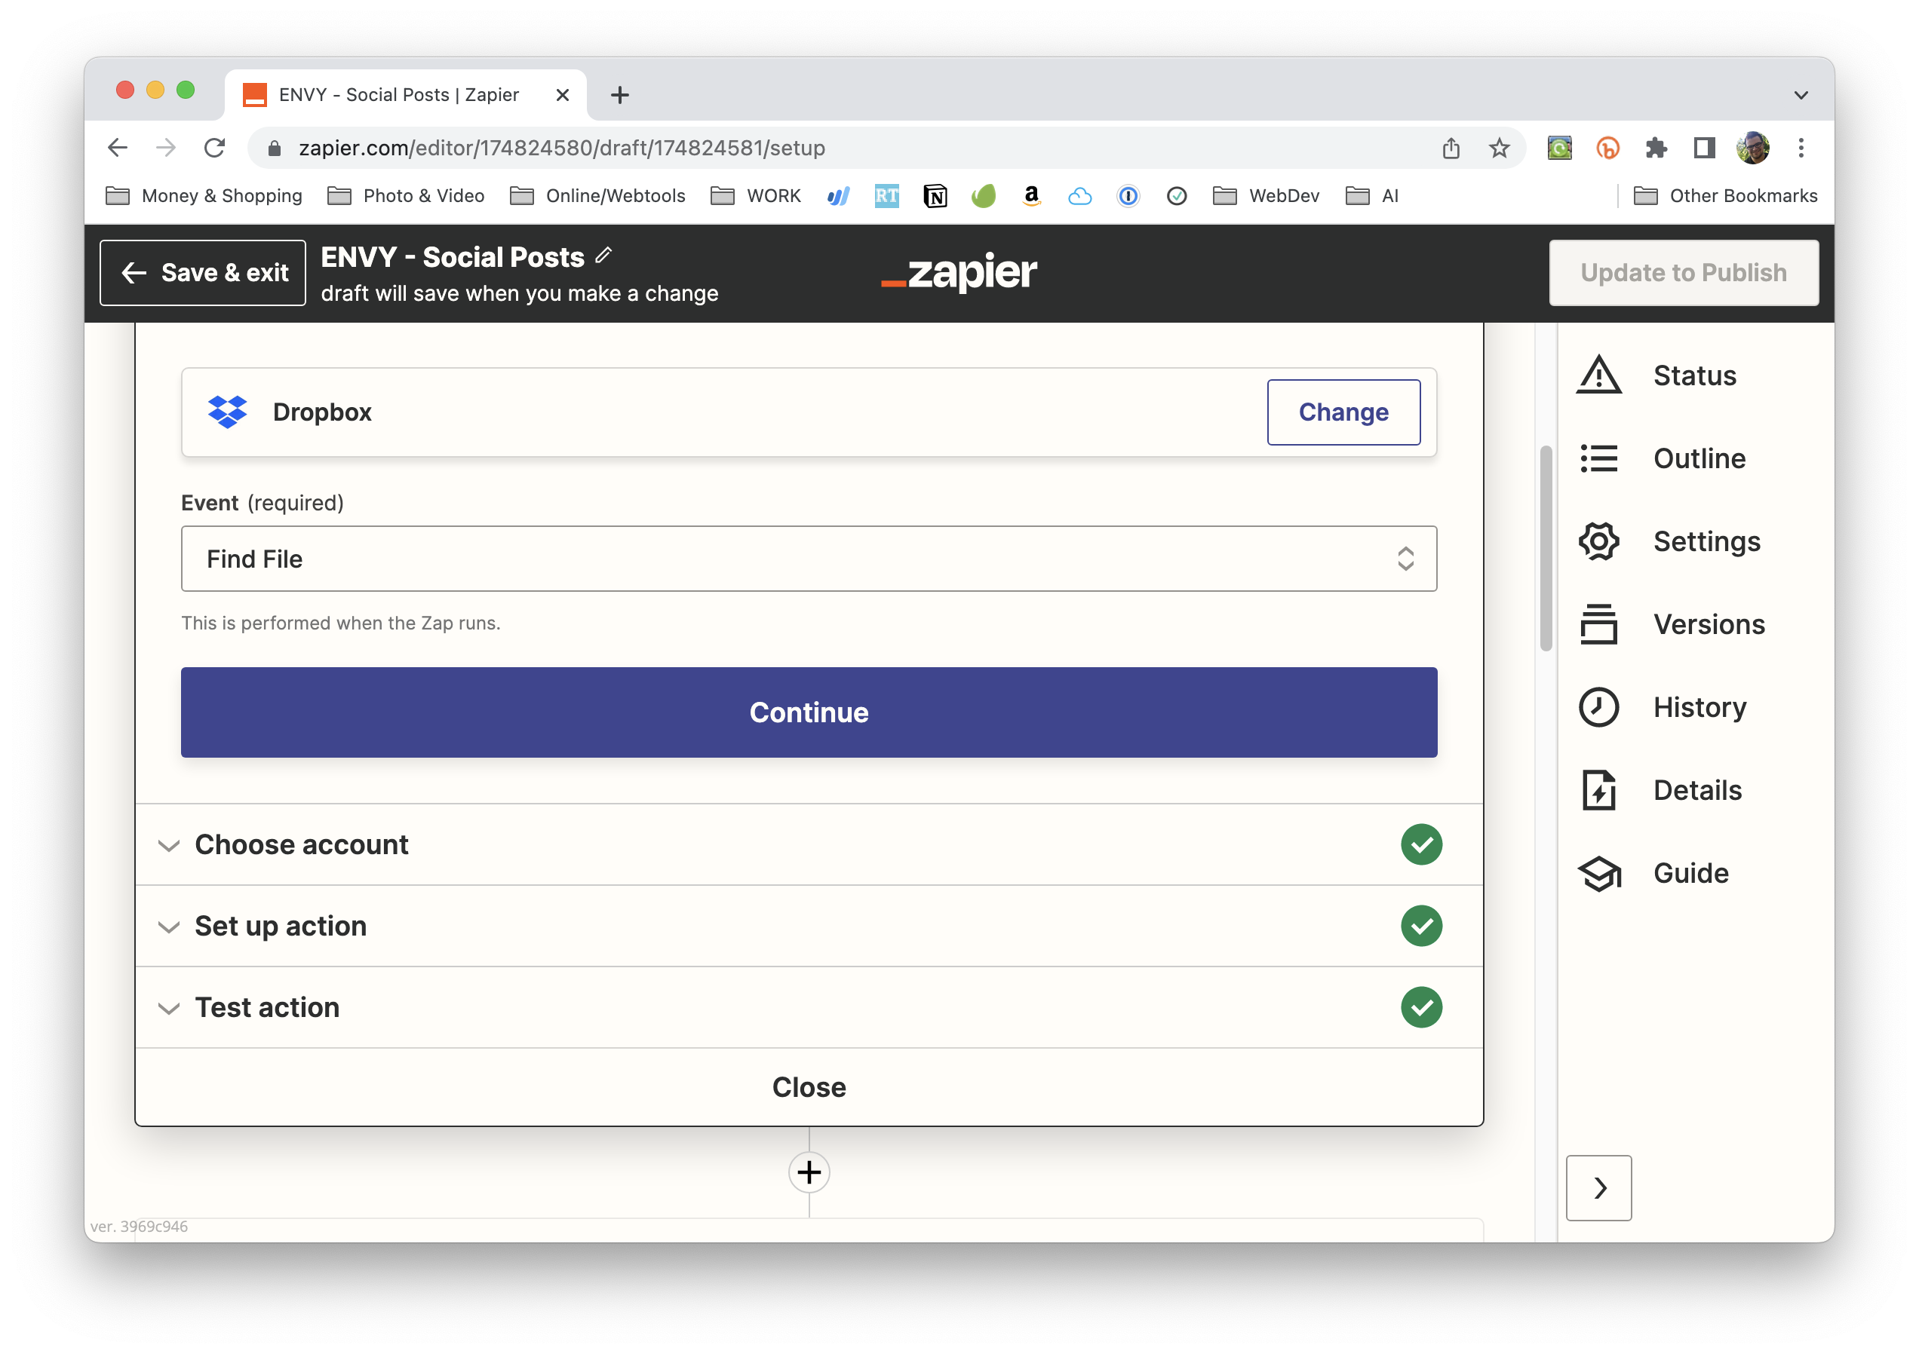Open a new browser tab
The height and width of the screenshot is (1354, 1919).
[620, 95]
